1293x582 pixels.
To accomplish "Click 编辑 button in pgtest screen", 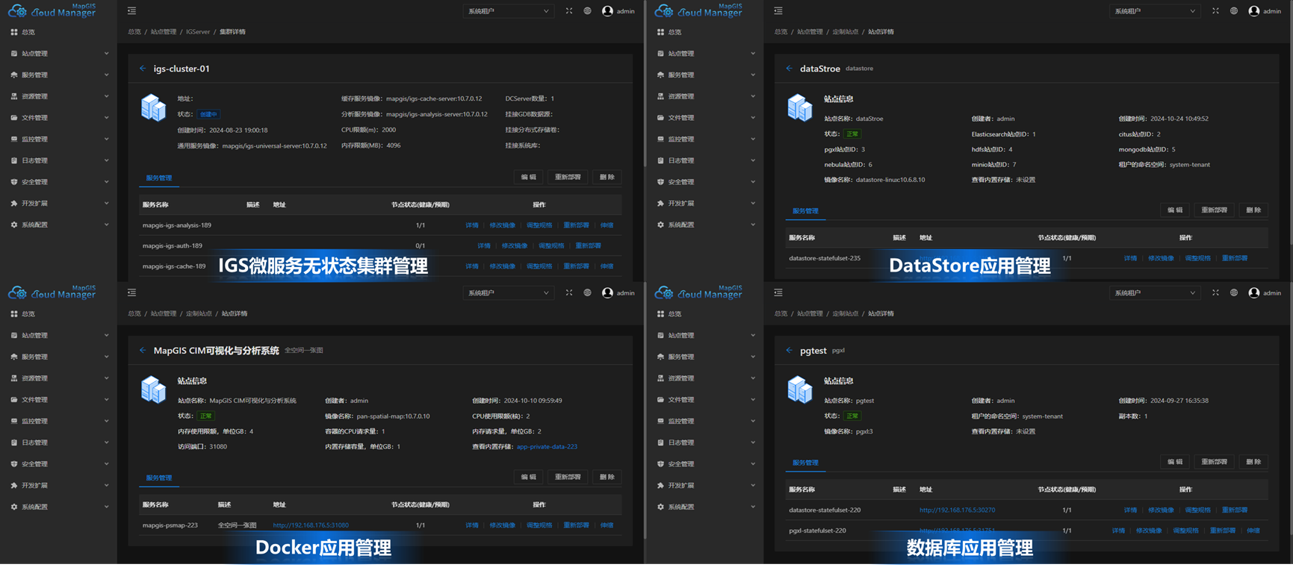I will [1175, 462].
